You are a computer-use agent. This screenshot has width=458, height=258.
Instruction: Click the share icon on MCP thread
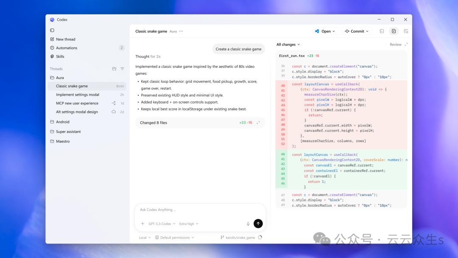pos(114,103)
